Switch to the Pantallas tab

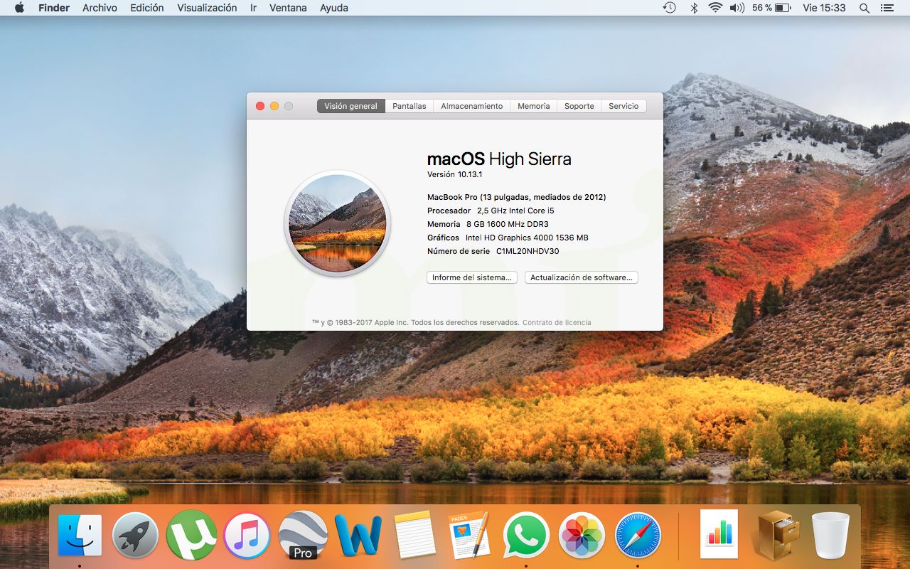(x=409, y=106)
